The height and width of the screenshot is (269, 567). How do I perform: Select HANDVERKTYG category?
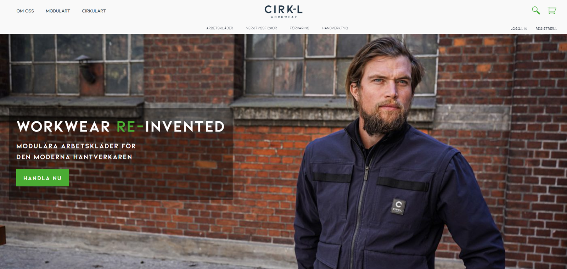point(335,28)
